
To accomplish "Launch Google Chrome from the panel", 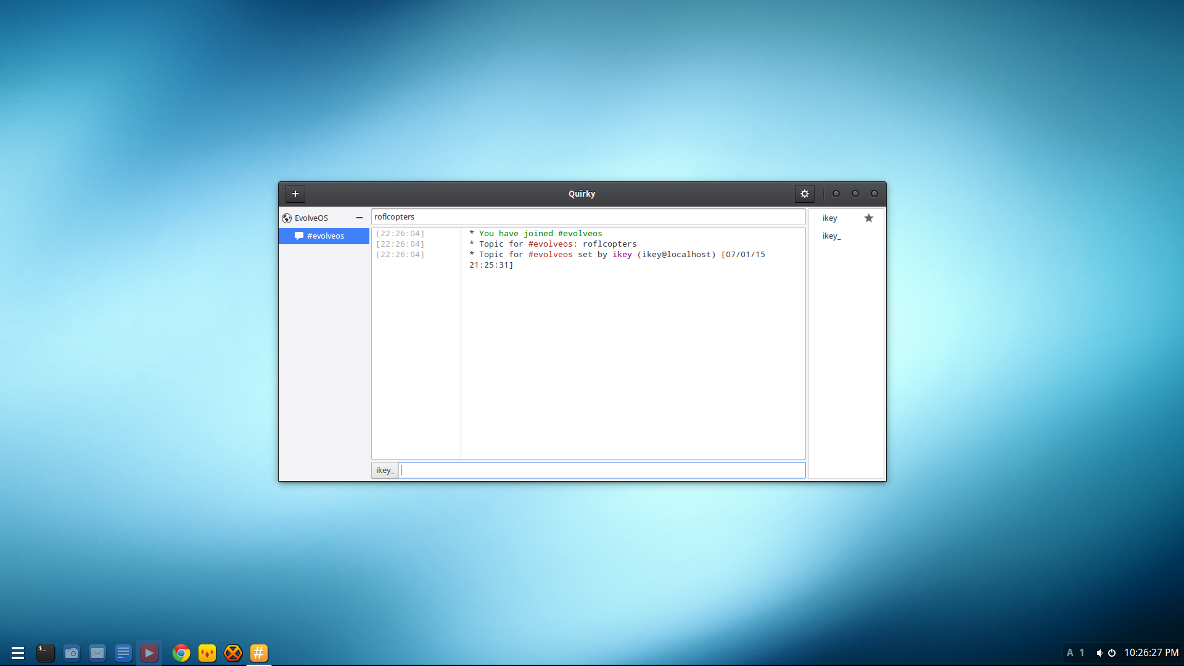I will (181, 653).
